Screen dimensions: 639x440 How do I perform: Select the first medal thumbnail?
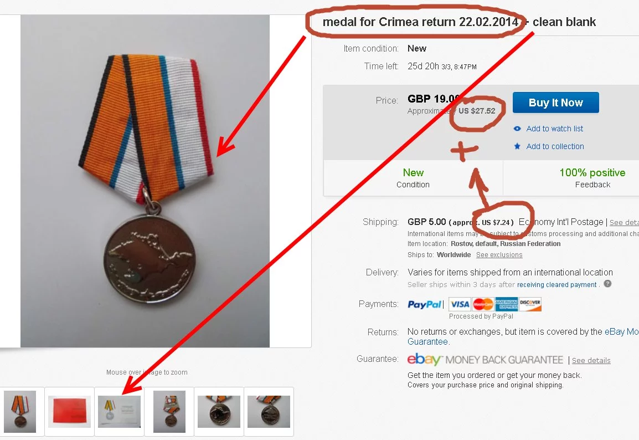tap(20, 411)
